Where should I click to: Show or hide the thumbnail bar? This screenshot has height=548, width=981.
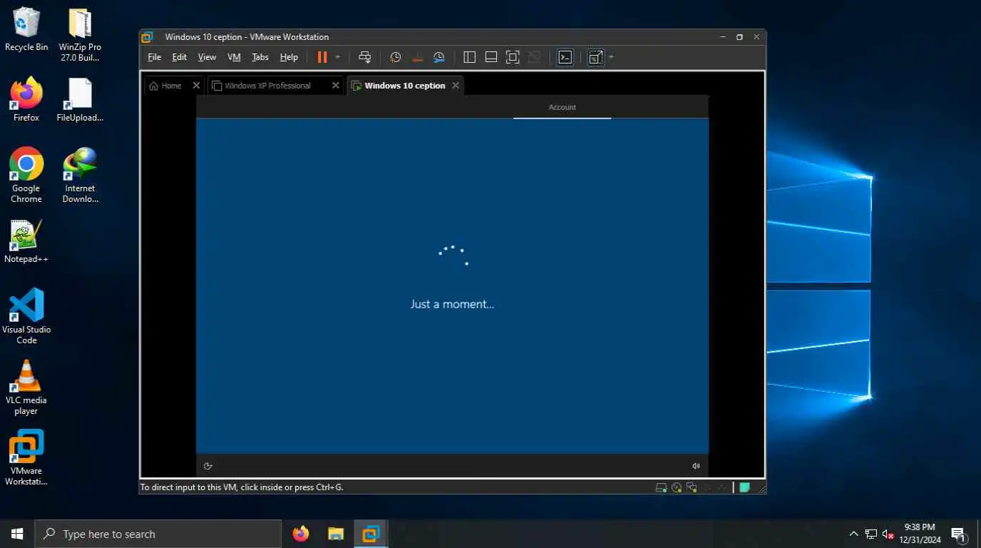click(491, 57)
